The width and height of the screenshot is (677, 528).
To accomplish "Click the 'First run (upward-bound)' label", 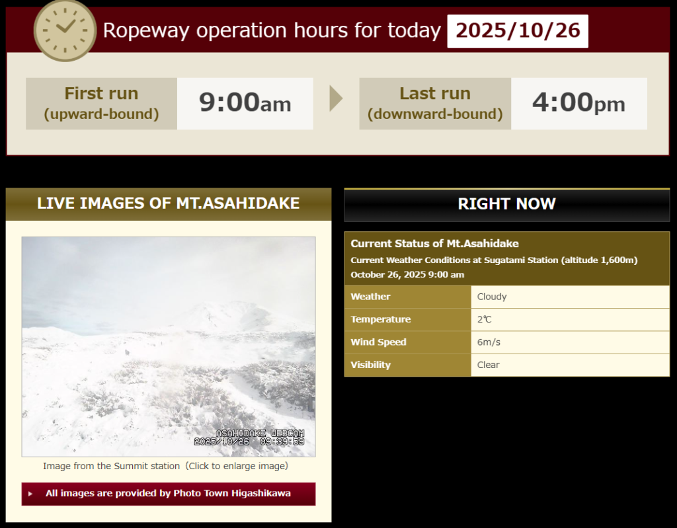I will point(101,103).
